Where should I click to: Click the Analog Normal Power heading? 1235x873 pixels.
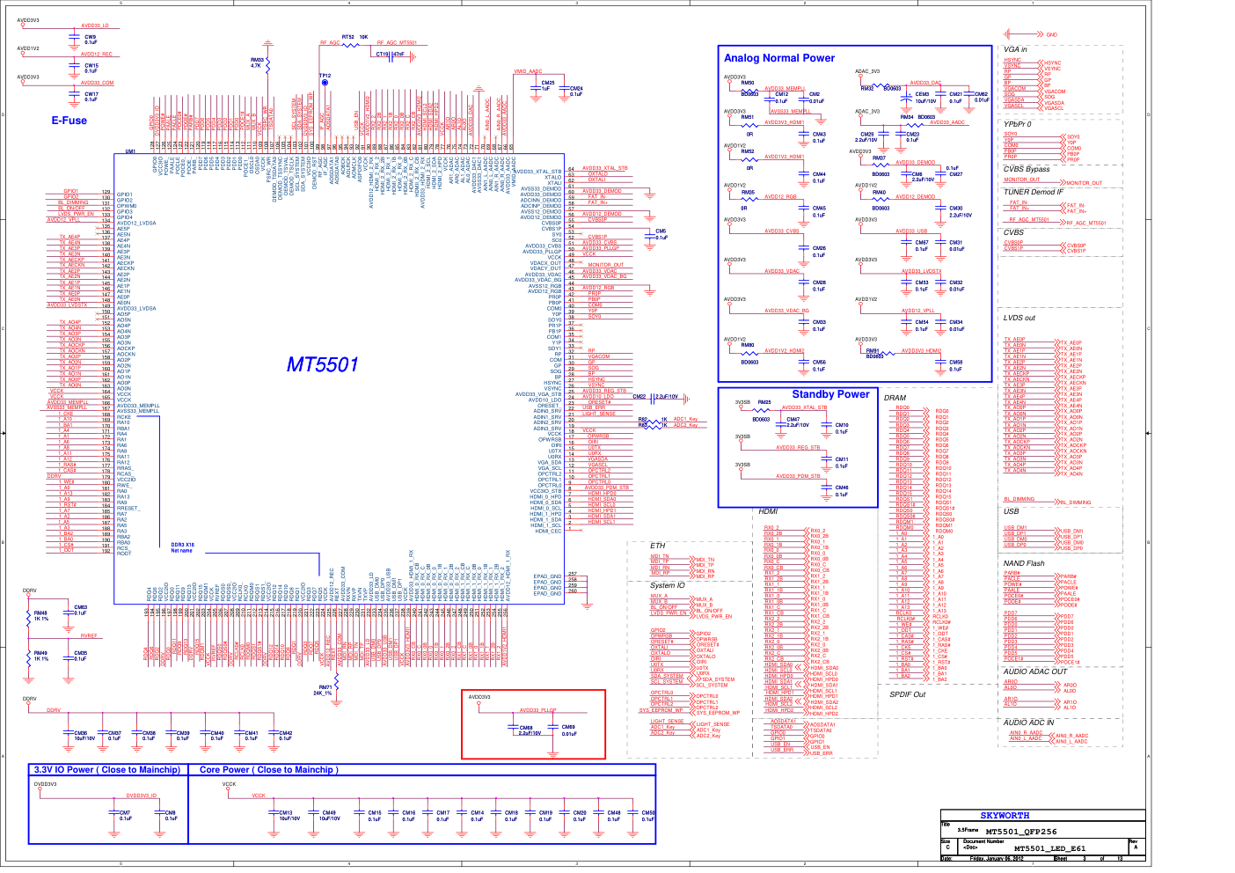[x=778, y=58]
